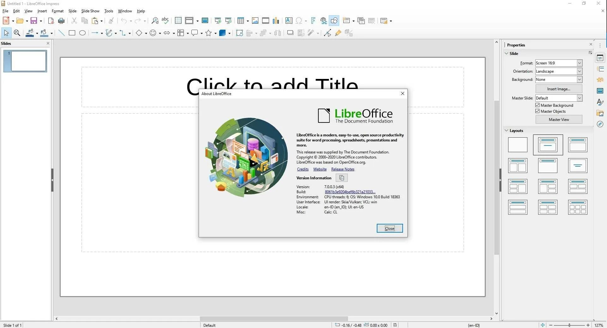
Task: Click the Crop Image icon
Action: coord(301,33)
